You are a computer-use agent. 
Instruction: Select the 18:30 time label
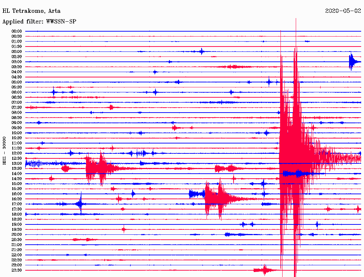point(16,219)
